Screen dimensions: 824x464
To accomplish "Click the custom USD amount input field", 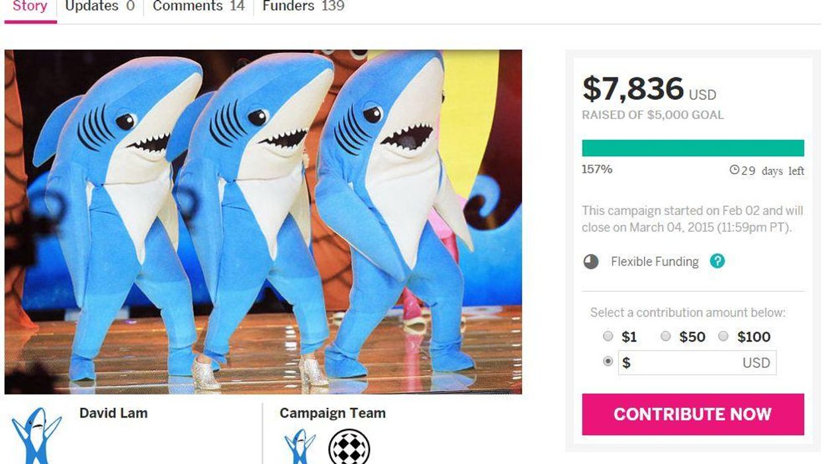I will coord(697,363).
